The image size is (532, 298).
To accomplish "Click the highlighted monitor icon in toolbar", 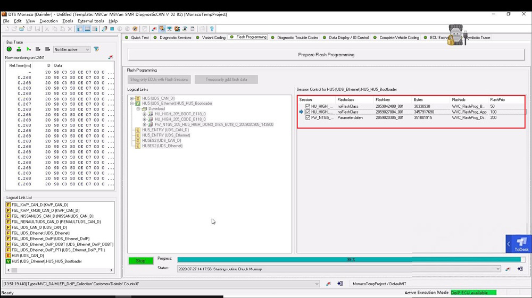I will [162, 29].
